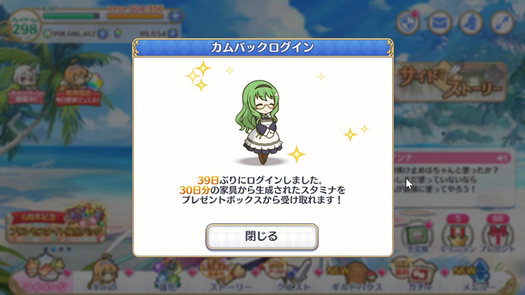Close the comeback login dialog with 閉じる
This screenshot has height=295, width=525.
tap(262, 237)
